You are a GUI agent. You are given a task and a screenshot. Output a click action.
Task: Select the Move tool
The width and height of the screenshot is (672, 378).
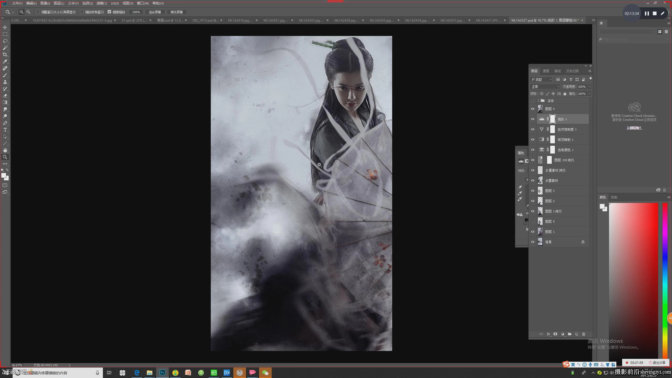point(5,27)
